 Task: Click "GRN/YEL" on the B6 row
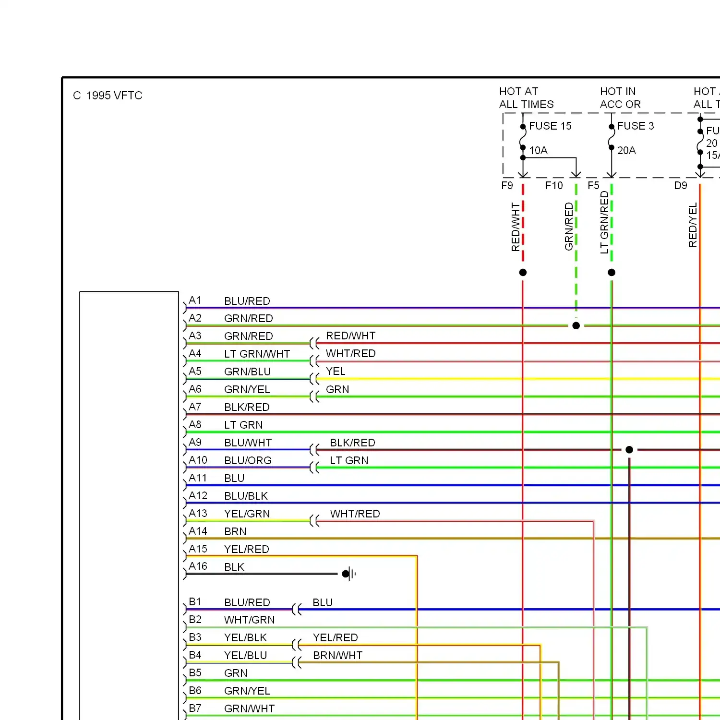(x=247, y=691)
